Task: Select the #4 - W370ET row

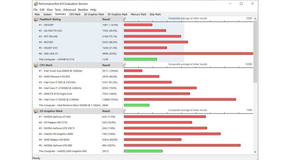Action: point(143,42)
